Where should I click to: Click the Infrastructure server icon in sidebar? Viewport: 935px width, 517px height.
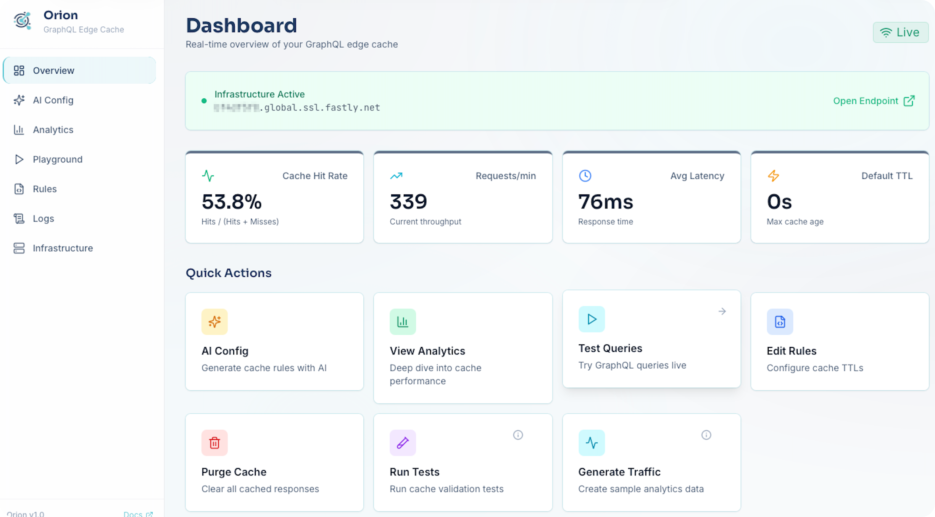click(19, 248)
